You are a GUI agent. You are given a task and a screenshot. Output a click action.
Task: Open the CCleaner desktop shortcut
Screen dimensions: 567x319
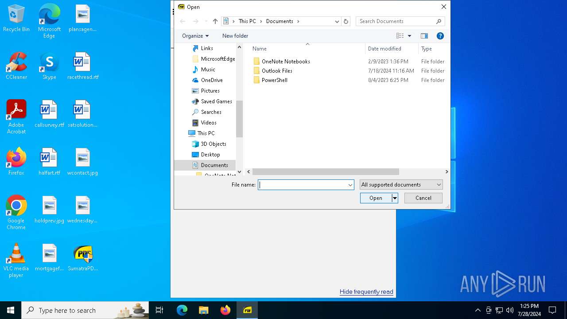tap(16, 66)
